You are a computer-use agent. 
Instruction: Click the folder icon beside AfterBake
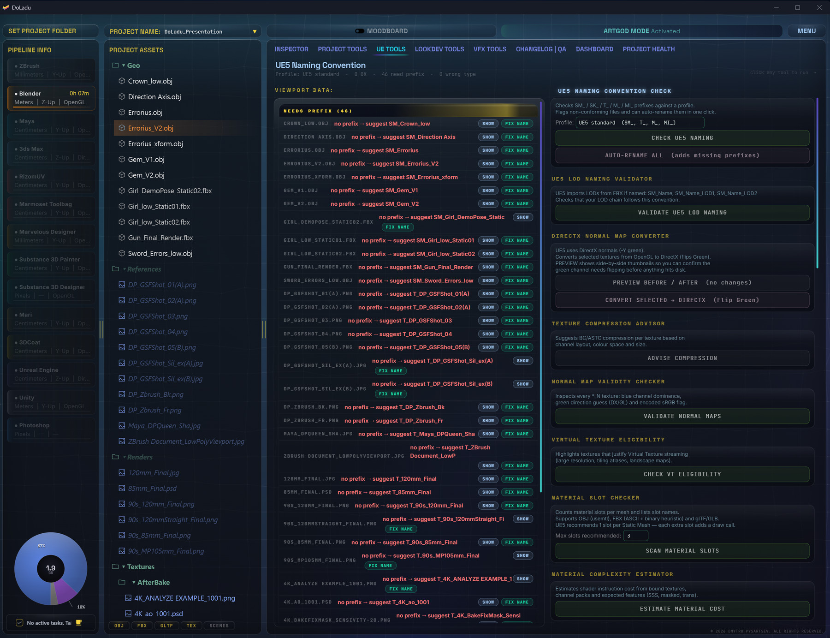(x=122, y=582)
